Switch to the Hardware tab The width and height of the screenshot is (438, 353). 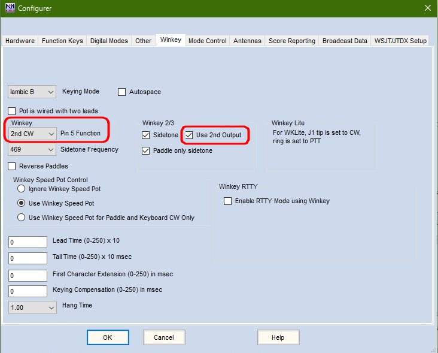(20, 41)
